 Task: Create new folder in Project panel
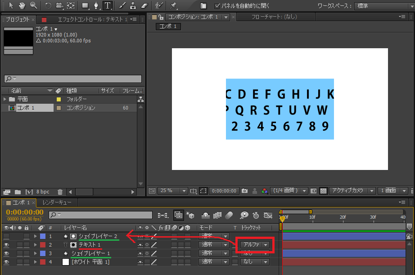click(18, 192)
